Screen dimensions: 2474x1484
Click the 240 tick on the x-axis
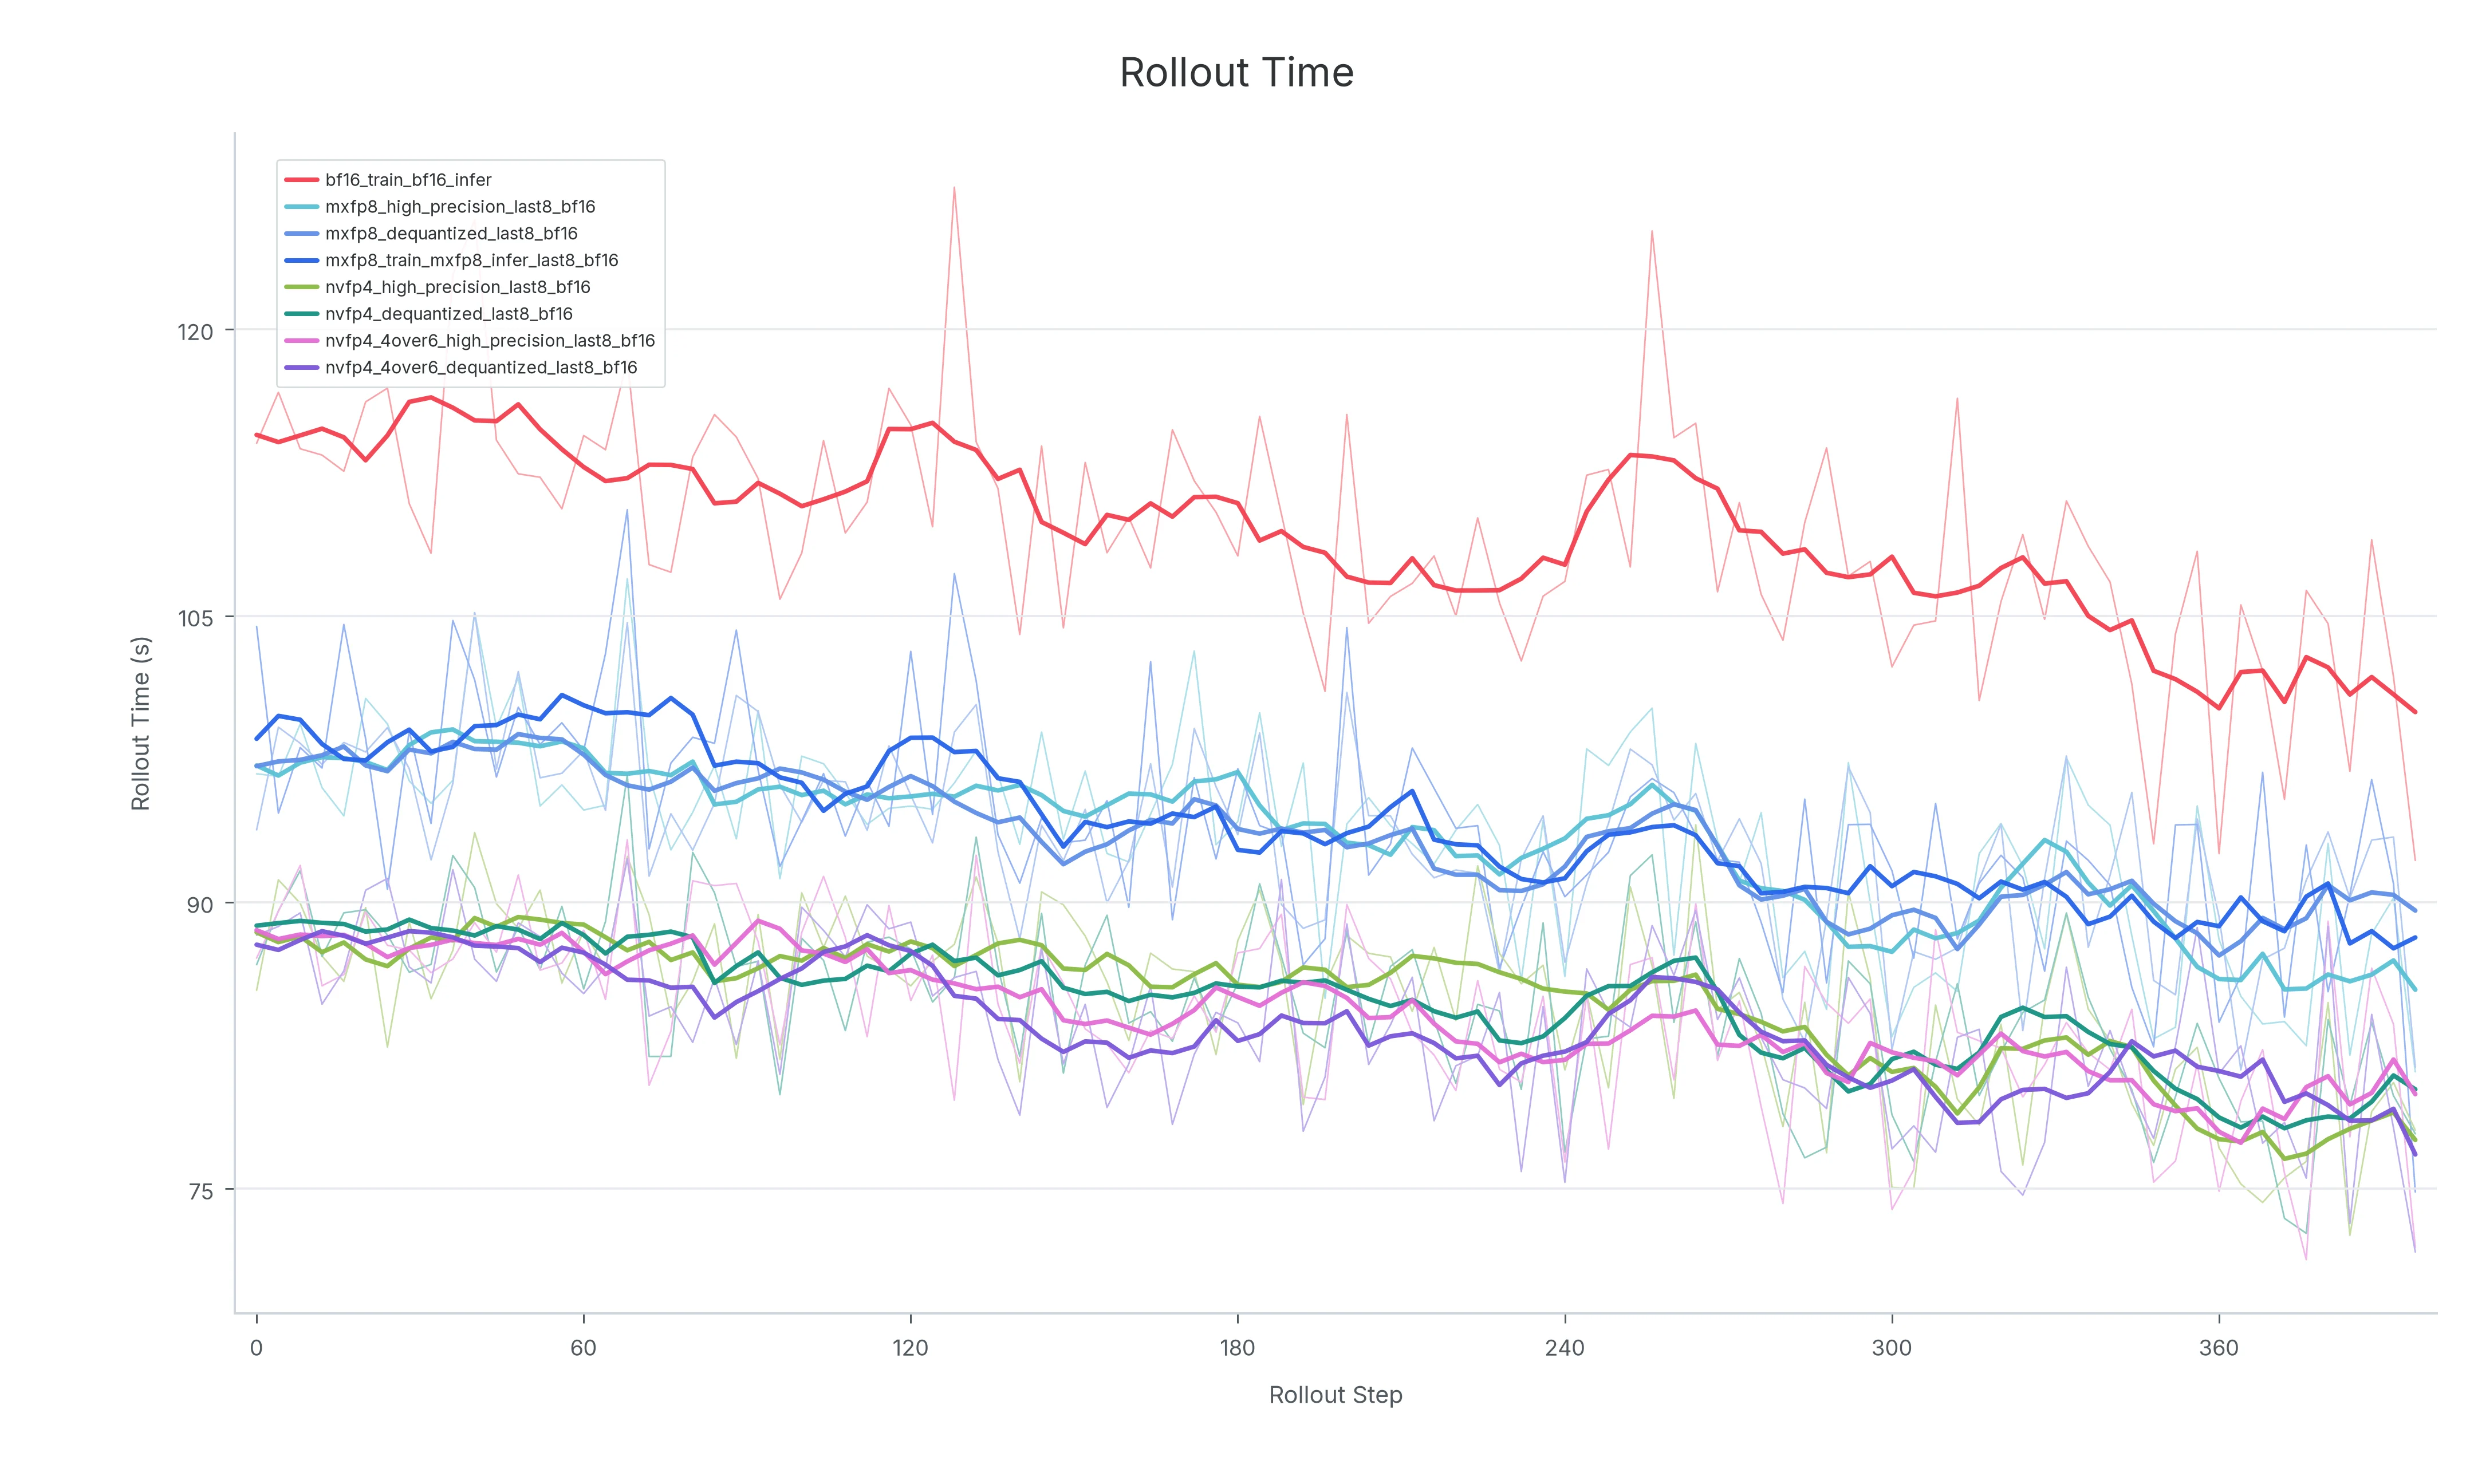1564,1347
